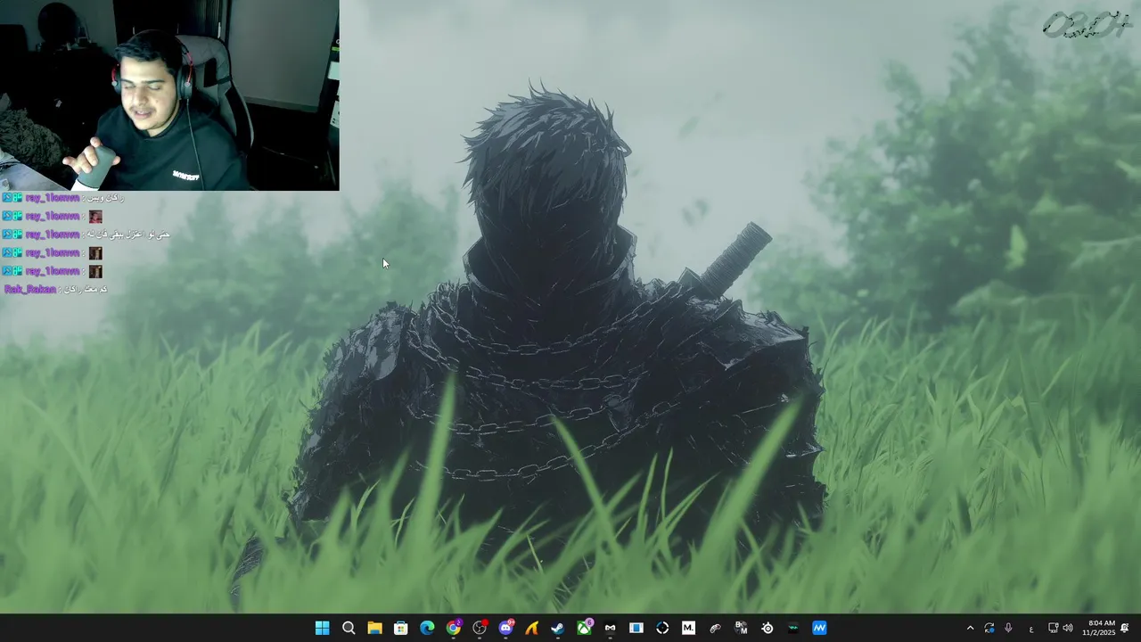Open the black mask-logo taskbar app
Screen dimensions: 1141x642
pos(610,628)
